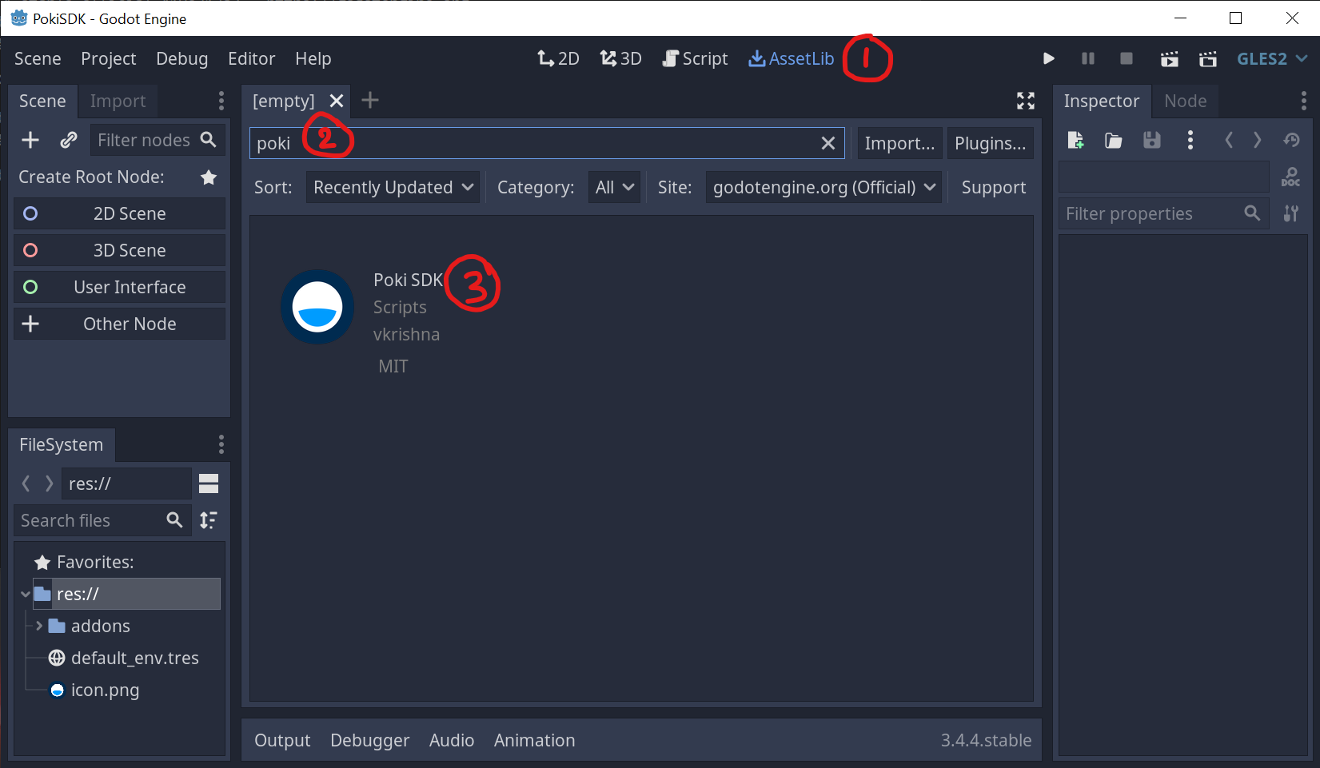The image size is (1320, 768).
Task: Create a 3D Scene root node
Action: point(120,250)
